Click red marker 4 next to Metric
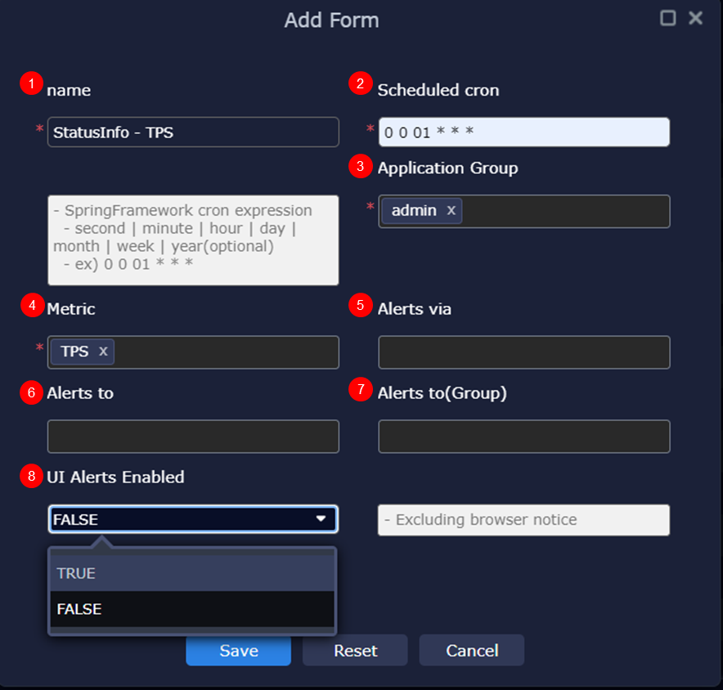 31,306
